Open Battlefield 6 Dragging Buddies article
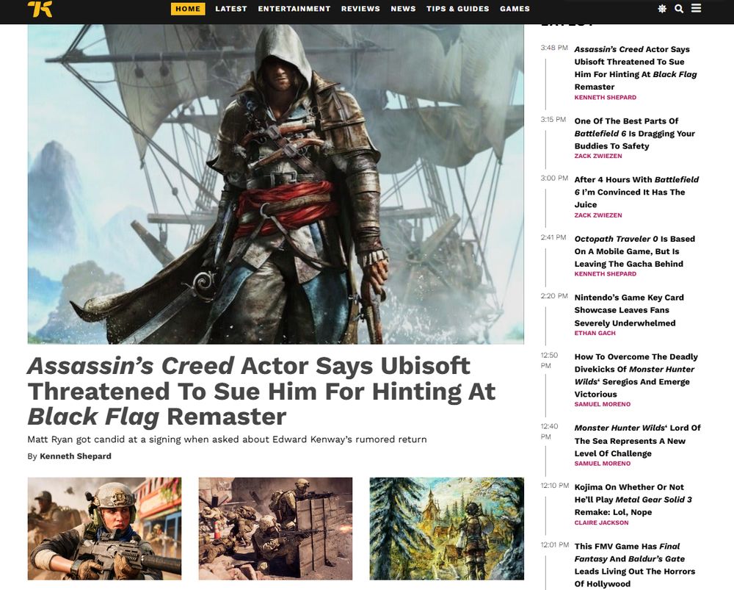 [634, 133]
